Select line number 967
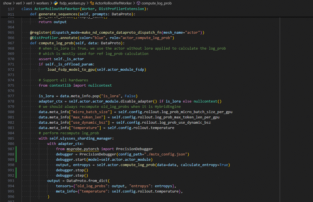 pos(11,43)
